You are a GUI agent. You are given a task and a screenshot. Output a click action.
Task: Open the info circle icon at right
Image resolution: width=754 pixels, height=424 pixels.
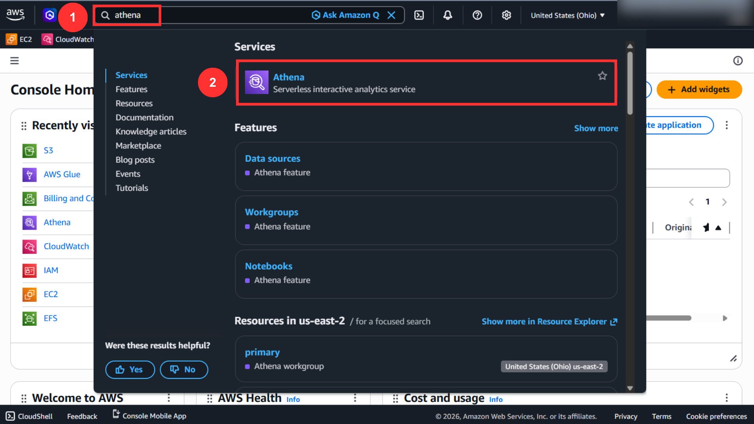[x=738, y=60]
